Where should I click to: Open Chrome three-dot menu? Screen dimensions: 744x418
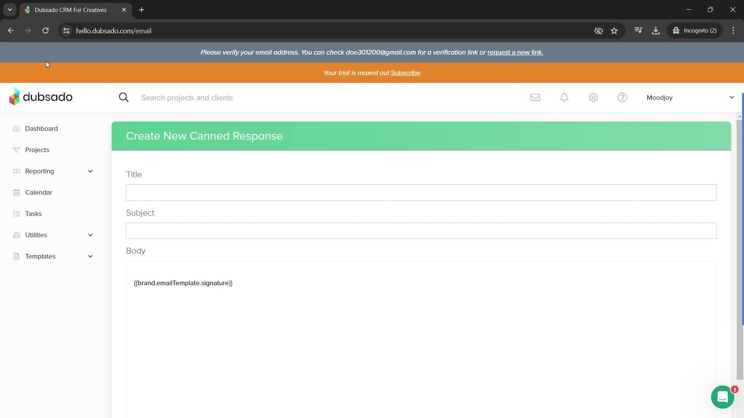[x=733, y=31]
